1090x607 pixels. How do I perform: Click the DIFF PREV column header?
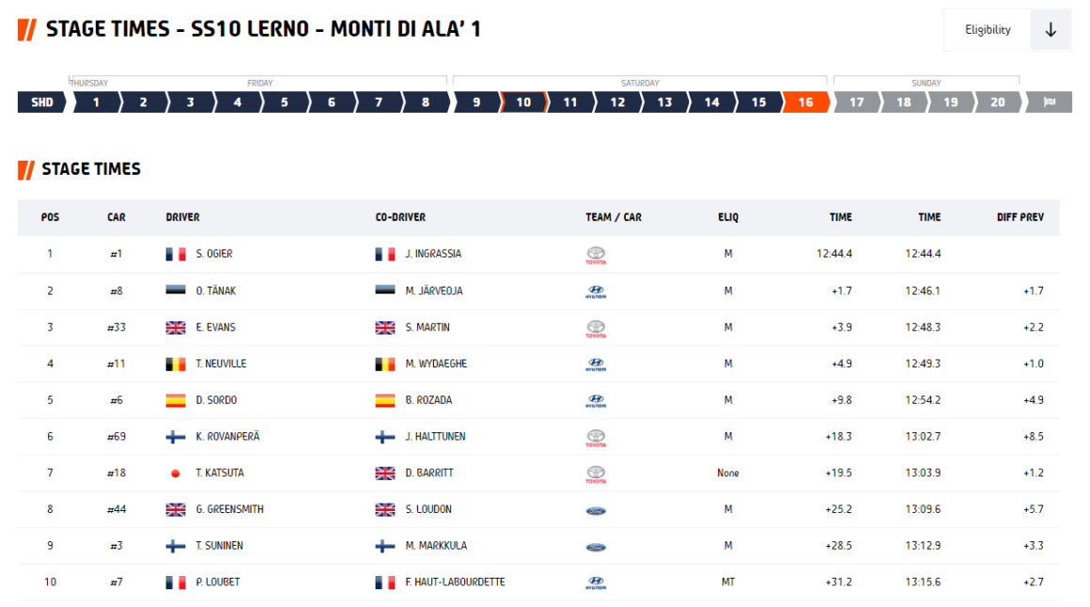coord(1020,217)
